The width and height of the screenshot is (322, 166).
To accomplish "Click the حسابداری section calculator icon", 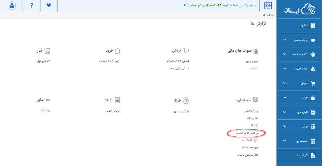I will pos(255,100).
